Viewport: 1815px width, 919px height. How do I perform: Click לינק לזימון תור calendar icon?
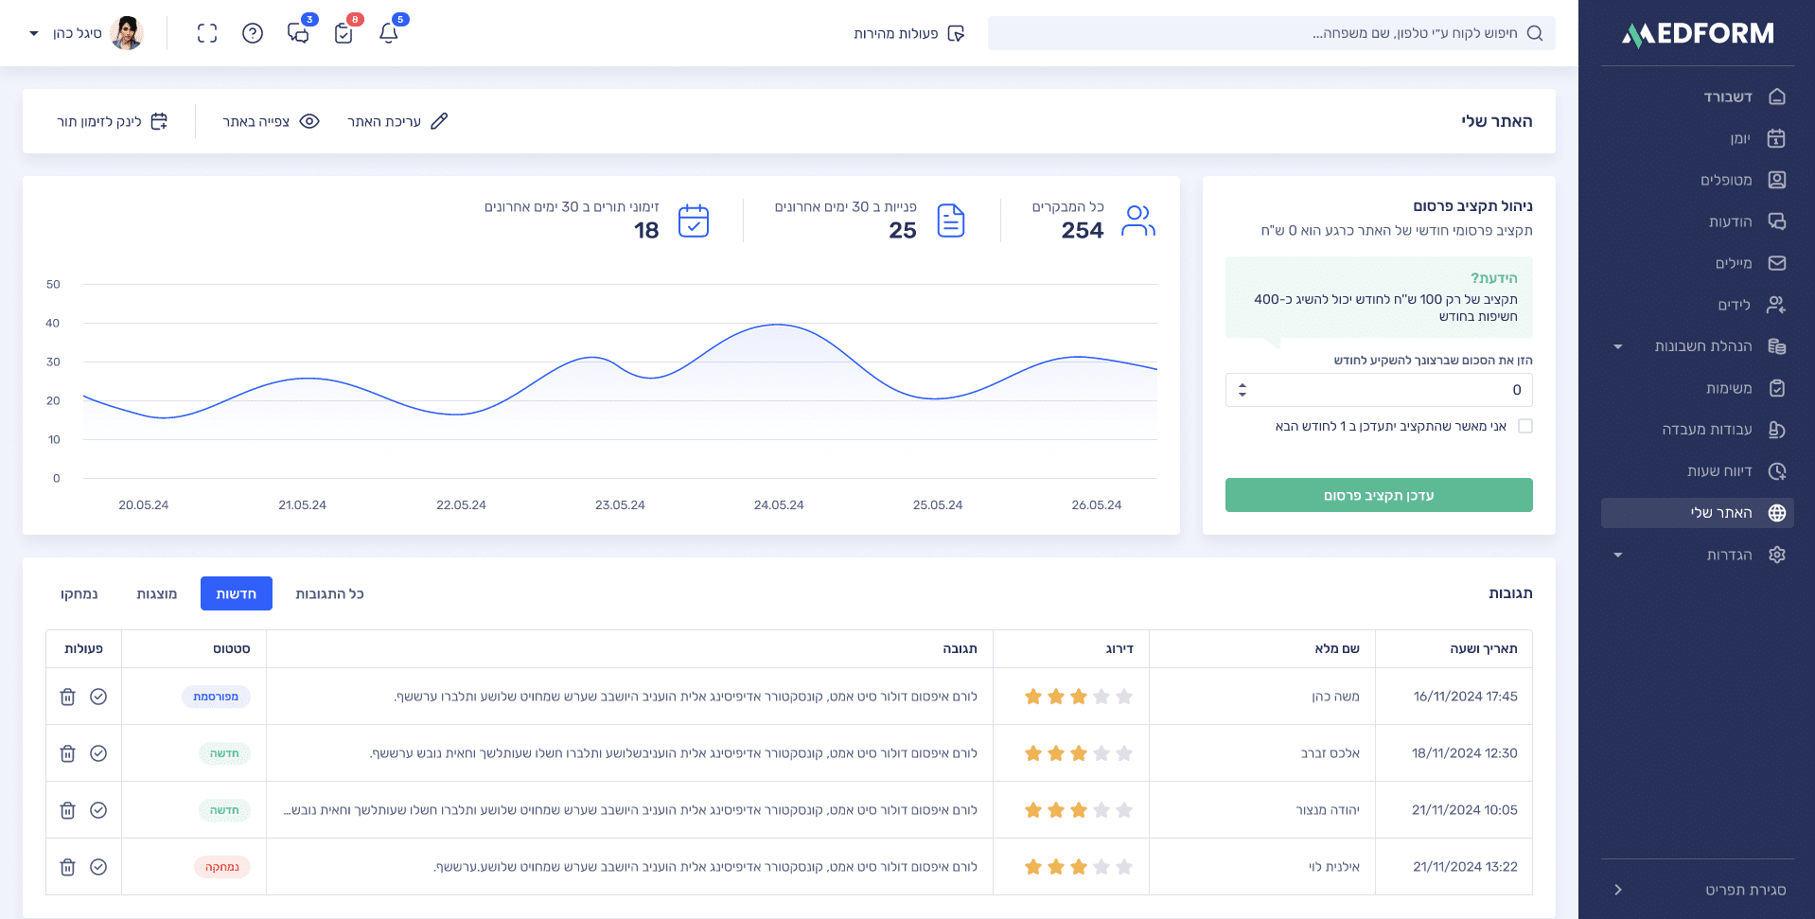(159, 121)
